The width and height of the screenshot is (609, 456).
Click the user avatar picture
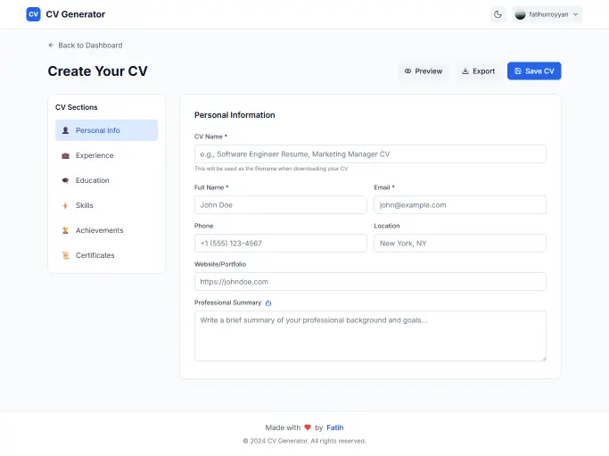521,14
